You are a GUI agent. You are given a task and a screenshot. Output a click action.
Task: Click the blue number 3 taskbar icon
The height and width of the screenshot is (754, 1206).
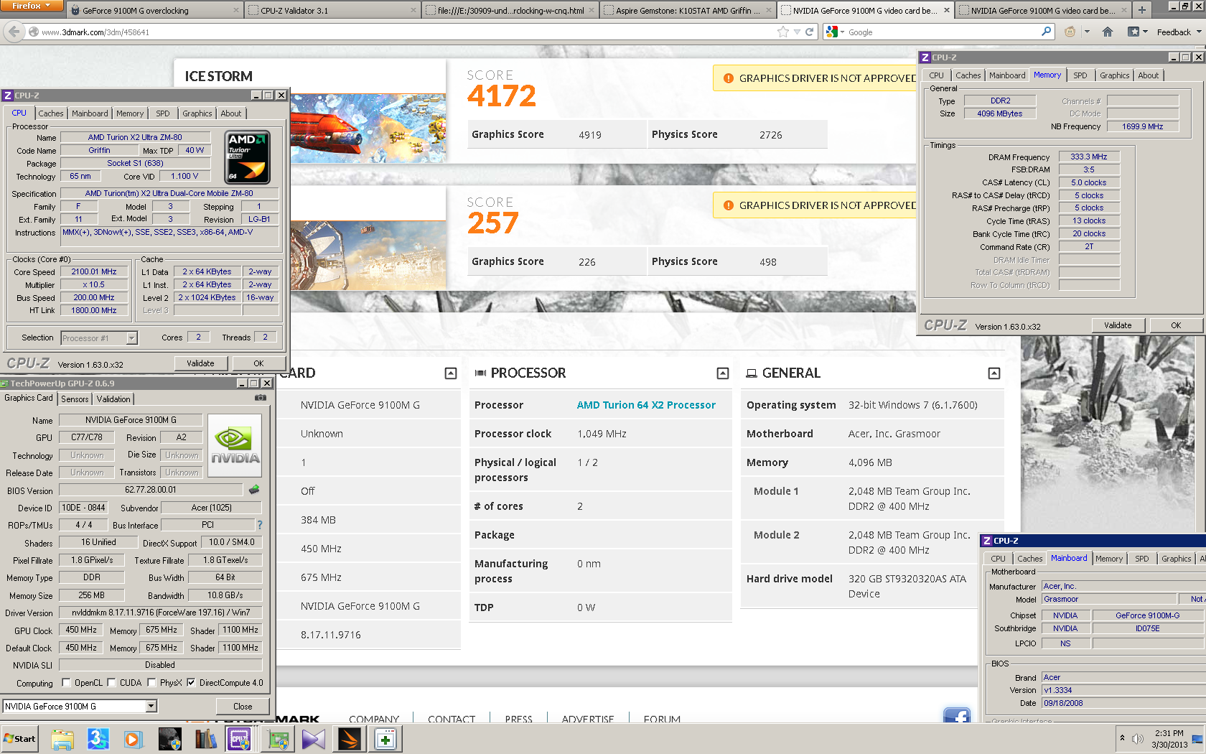98,739
